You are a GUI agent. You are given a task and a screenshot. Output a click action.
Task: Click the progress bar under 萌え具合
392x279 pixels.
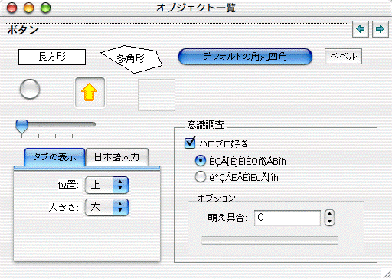click(269, 241)
